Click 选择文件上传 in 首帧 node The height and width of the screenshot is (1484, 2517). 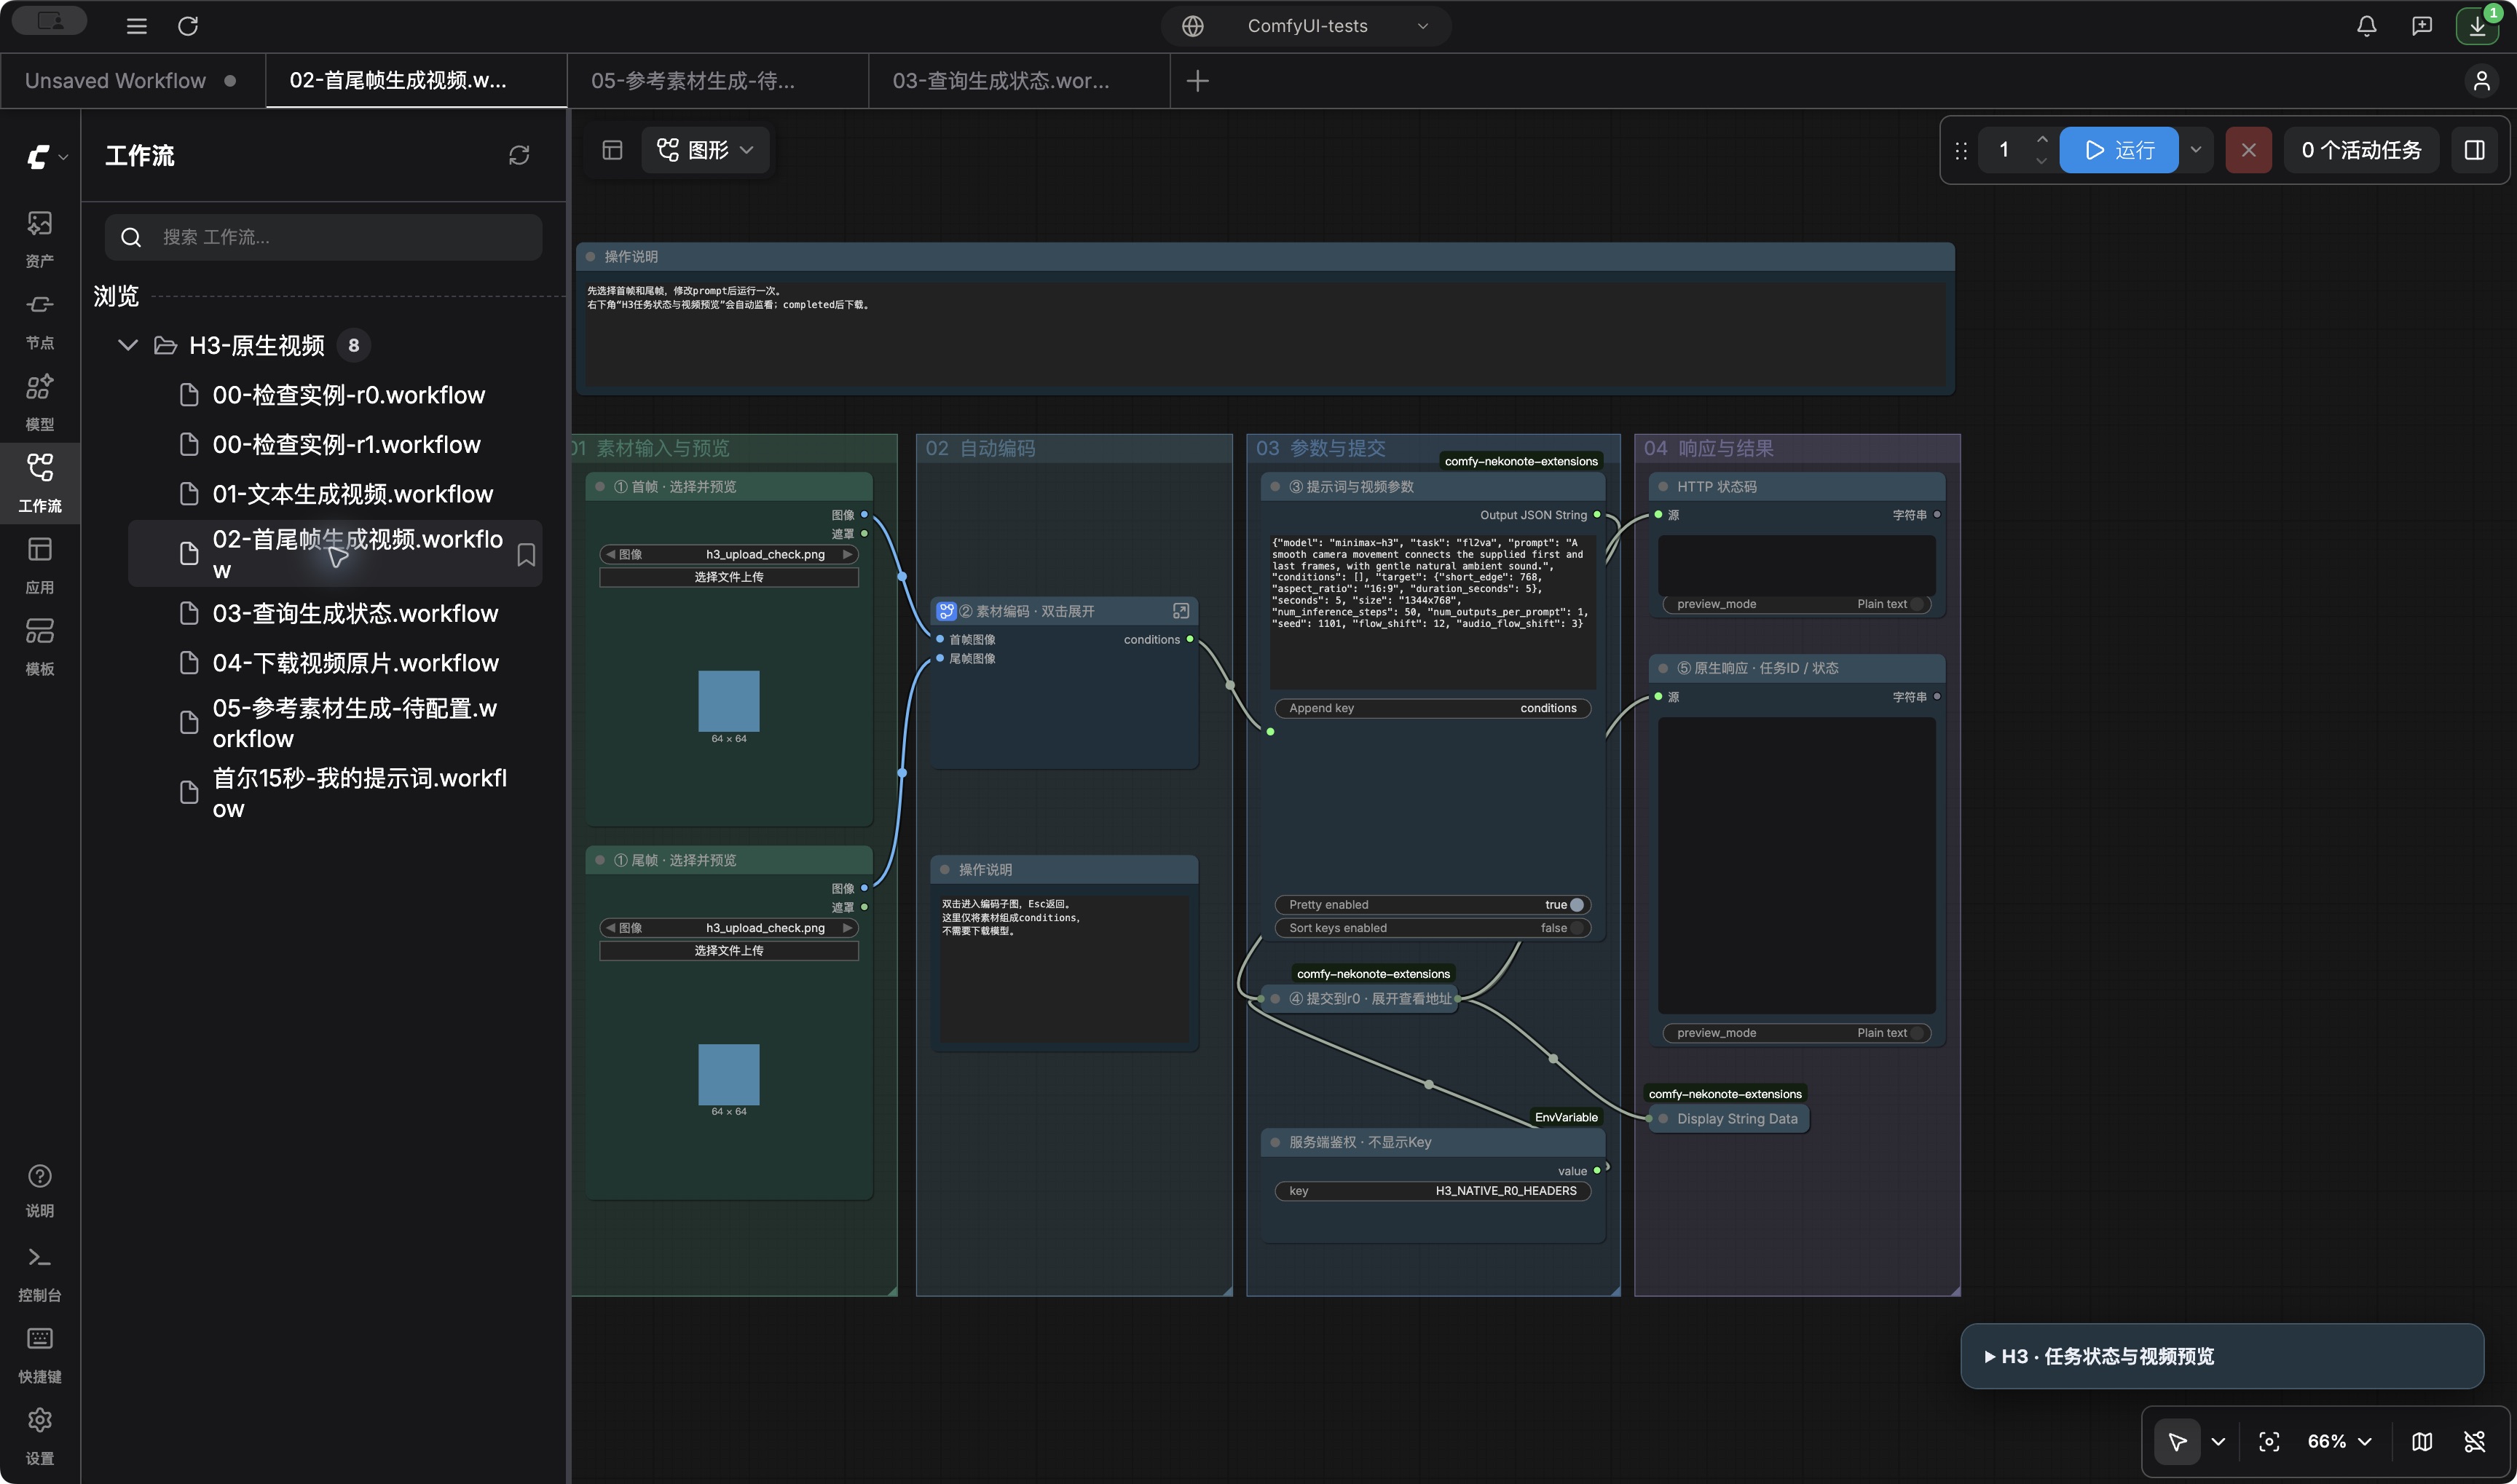tap(729, 577)
